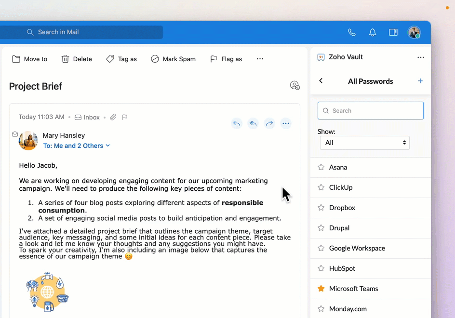Click the attachment paperclip icon
This screenshot has height=318, width=455.
click(x=113, y=117)
